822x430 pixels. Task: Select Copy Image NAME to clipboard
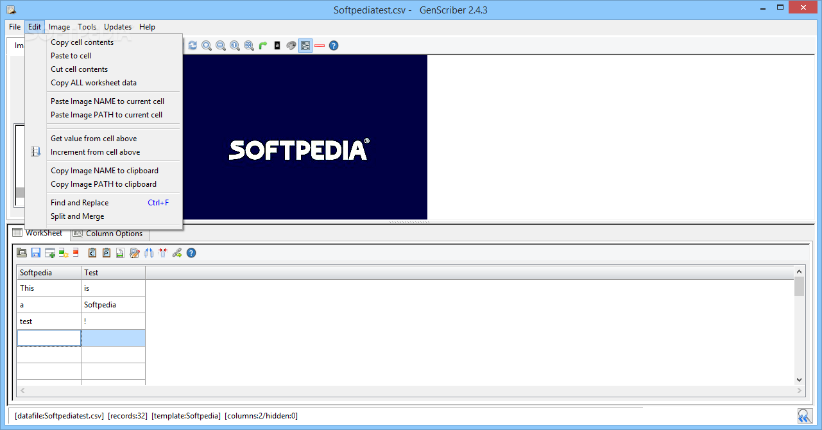click(104, 171)
